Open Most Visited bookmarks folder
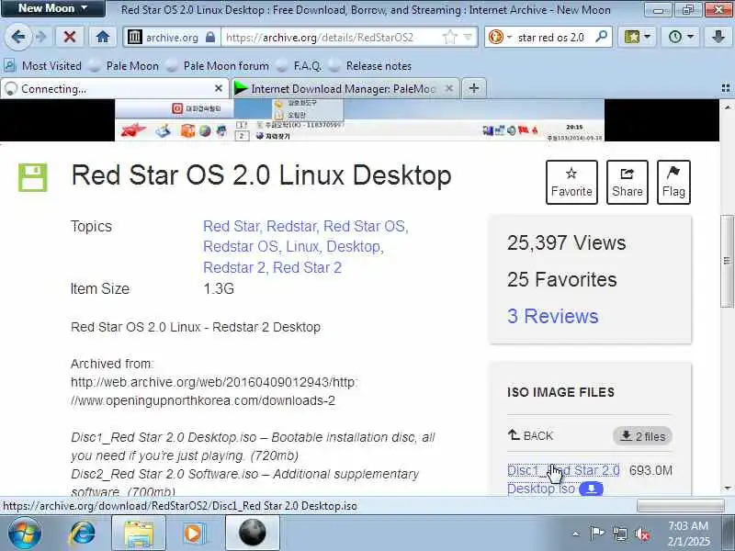Image resolution: width=735 pixels, height=551 pixels. pyautogui.click(x=42, y=65)
